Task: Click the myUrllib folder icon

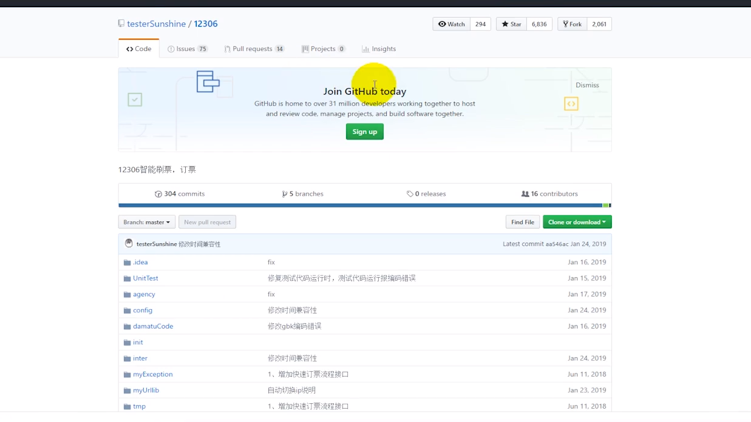Action: 127,390
